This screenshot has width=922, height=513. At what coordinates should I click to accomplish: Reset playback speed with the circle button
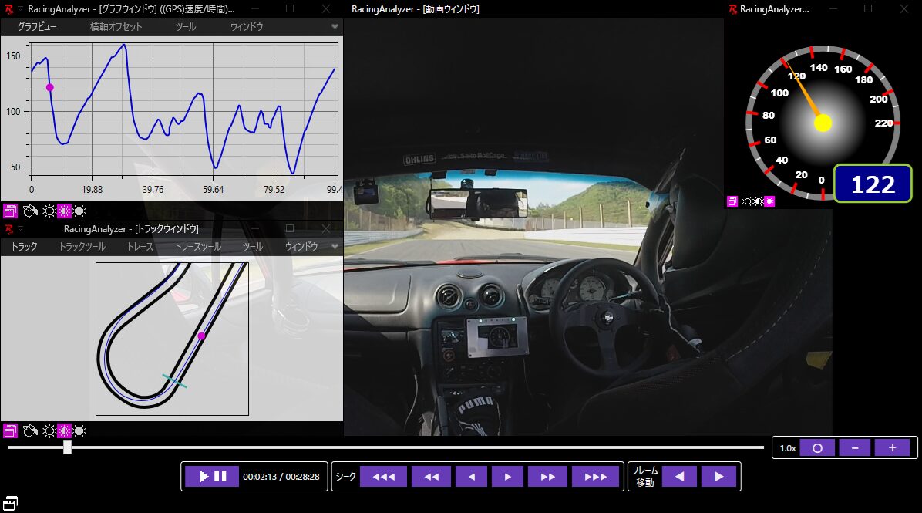817,448
